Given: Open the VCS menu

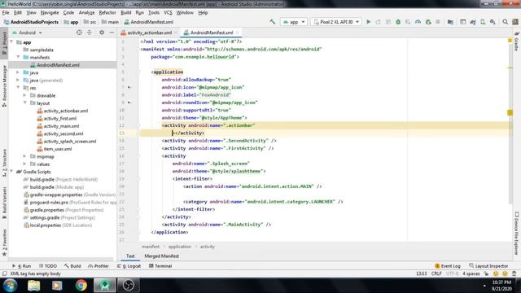Looking at the screenshot, I should 168,13.
